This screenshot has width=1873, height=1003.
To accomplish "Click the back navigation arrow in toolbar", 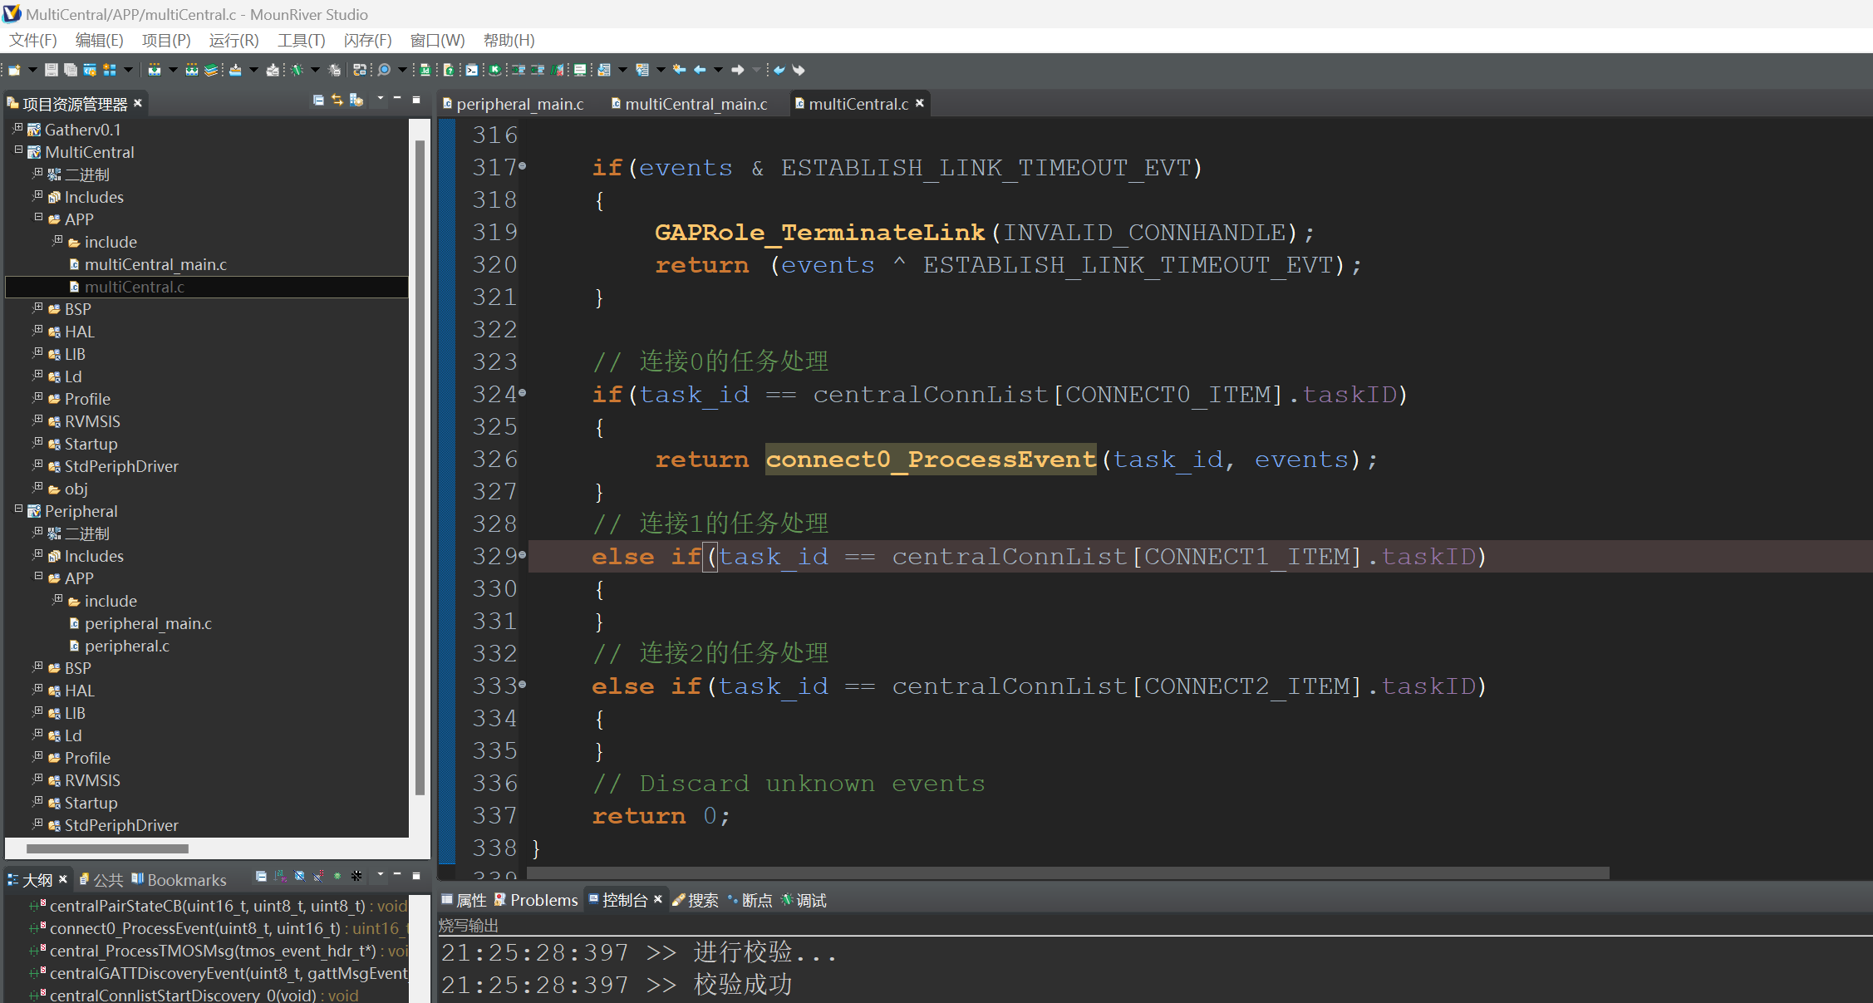I will (x=700, y=70).
